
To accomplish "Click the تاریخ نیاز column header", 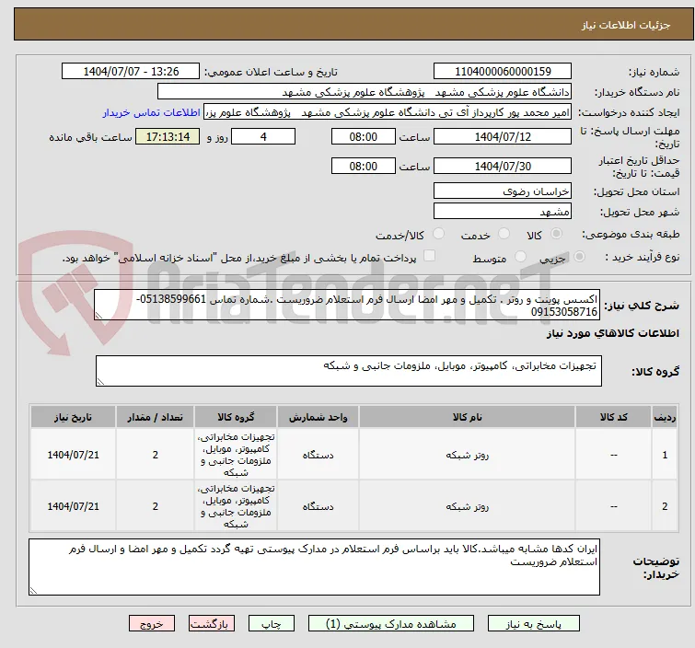I will (x=73, y=417).
